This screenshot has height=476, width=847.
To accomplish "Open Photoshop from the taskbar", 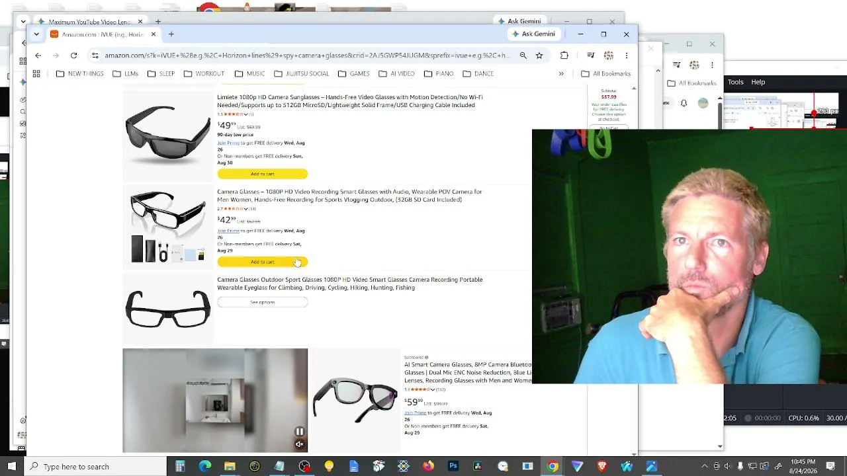I will pyautogui.click(x=453, y=467).
